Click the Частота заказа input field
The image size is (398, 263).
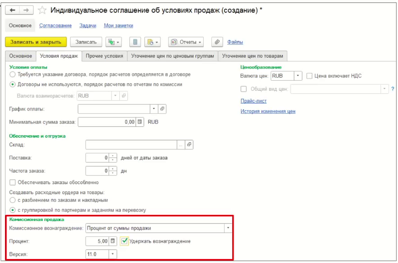[x=97, y=171]
